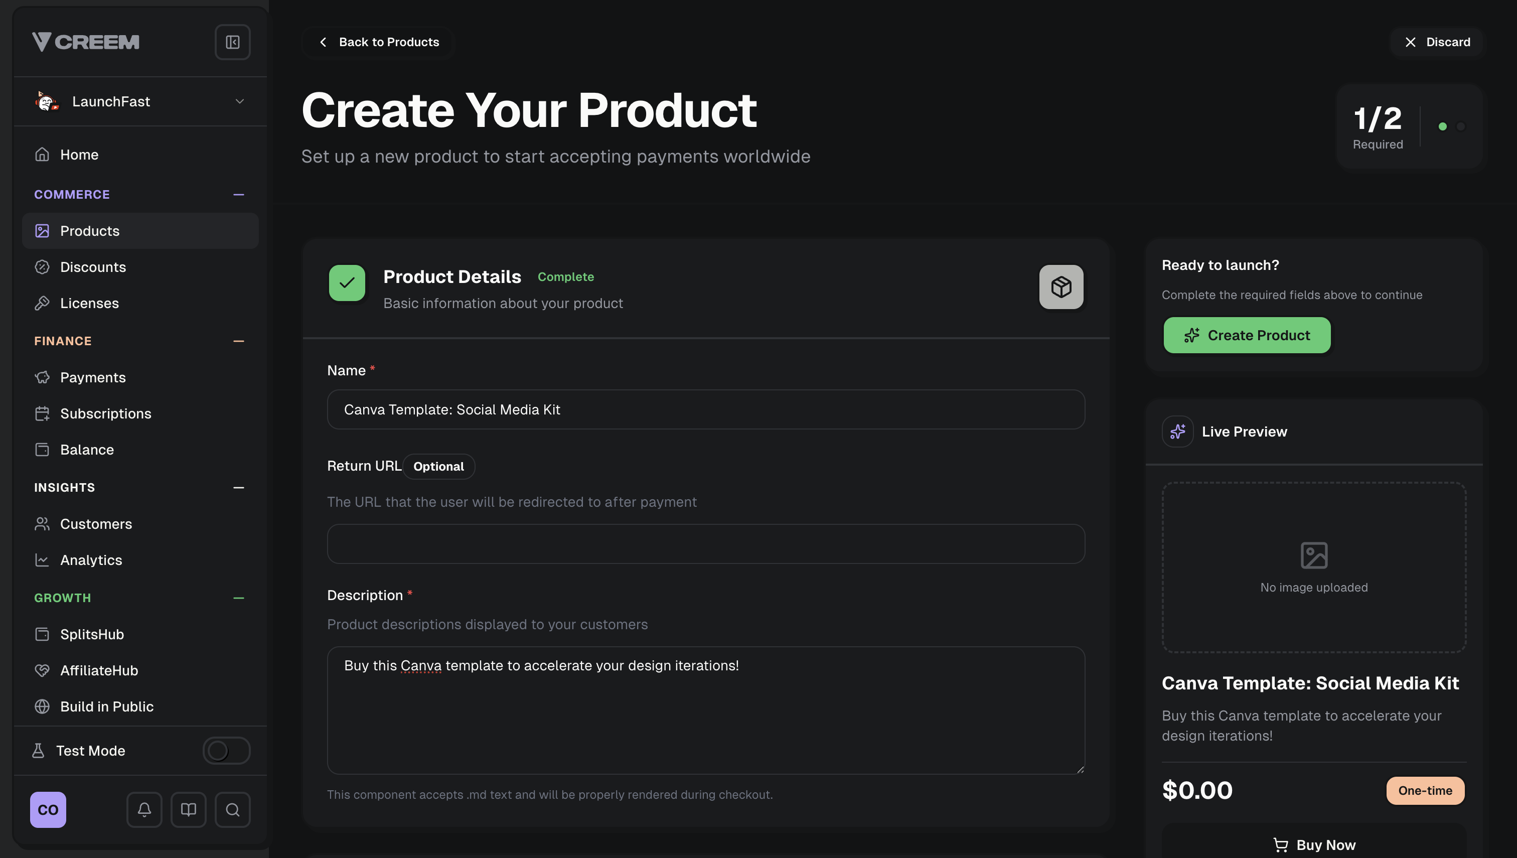Collapse the Growth section
Viewport: 1517px width, 858px height.
239,598
